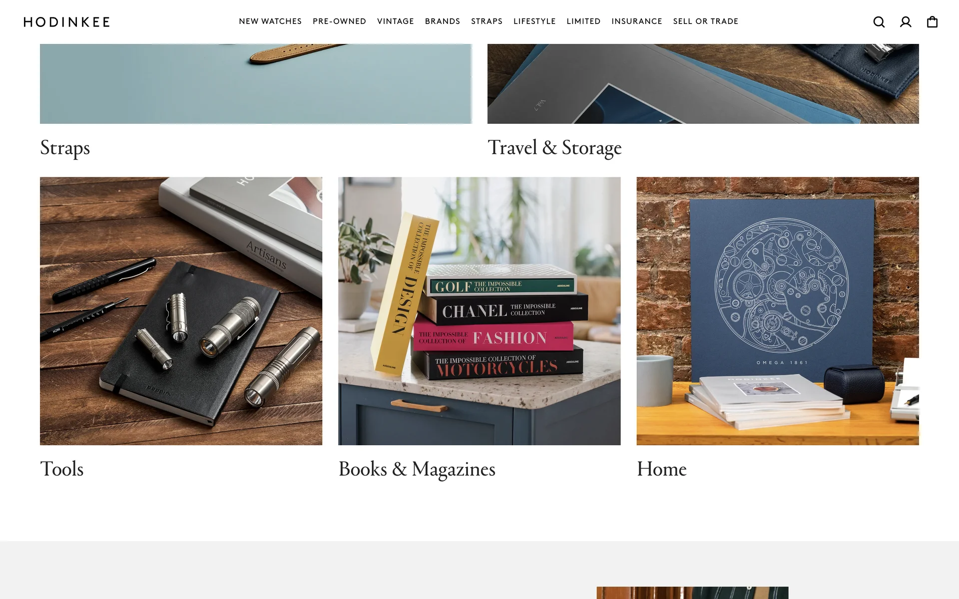The image size is (959, 599).
Task: Open the Home category Omega print image
Action: pyautogui.click(x=778, y=311)
